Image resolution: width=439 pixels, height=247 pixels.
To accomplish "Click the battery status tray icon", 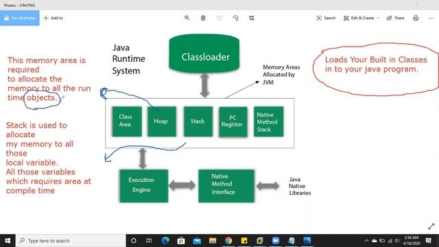I will 382,241.
